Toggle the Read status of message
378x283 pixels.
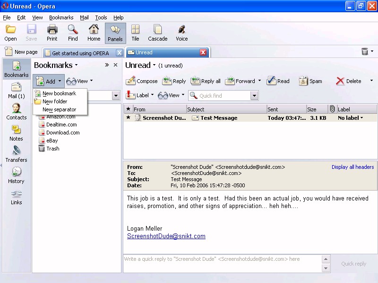click(x=278, y=81)
